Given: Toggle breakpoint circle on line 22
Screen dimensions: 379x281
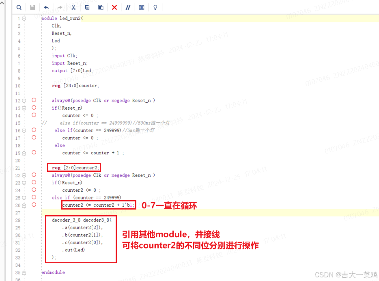Looking at the screenshot, I should (34, 175).
